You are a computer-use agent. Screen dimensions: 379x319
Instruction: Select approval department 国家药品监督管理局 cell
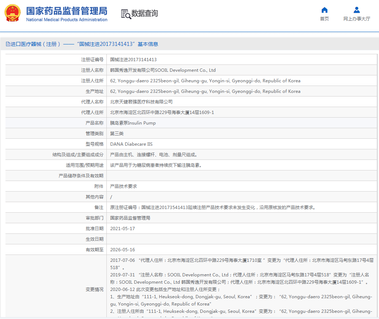point(130,218)
